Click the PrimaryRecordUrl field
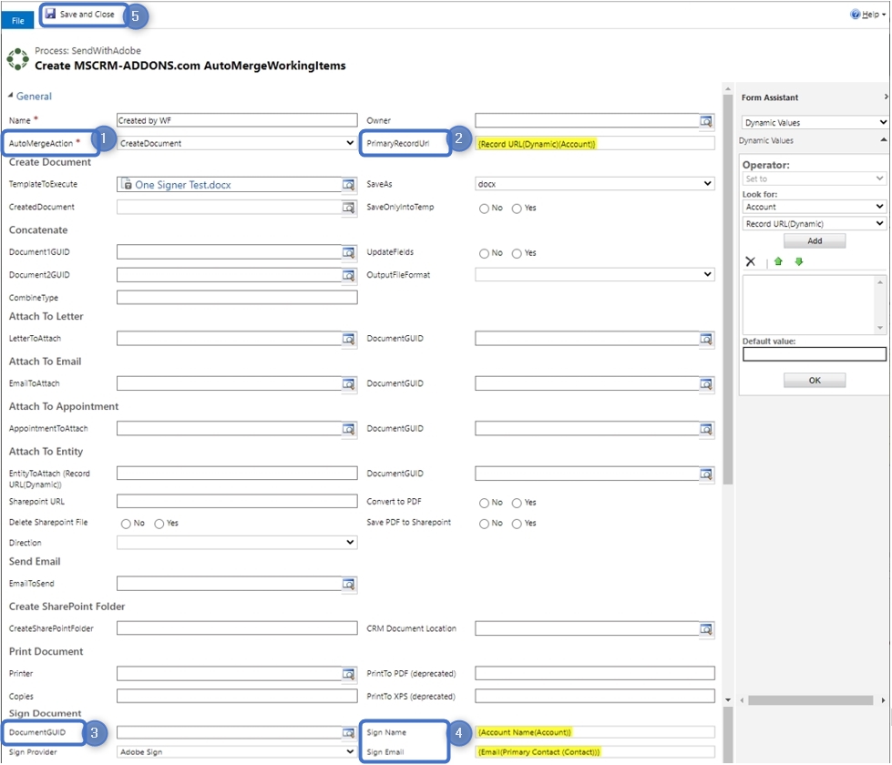 [x=594, y=144]
